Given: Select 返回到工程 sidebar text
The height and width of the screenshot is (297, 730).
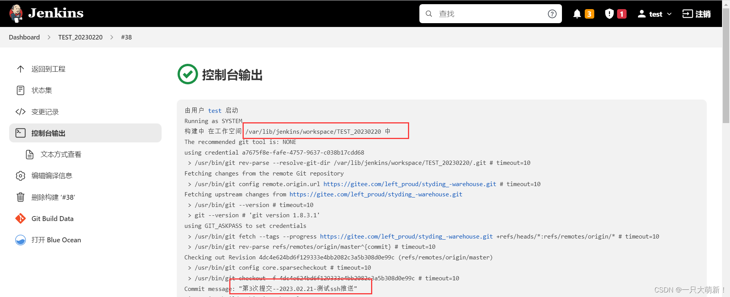Looking at the screenshot, I should coord(48,69).
